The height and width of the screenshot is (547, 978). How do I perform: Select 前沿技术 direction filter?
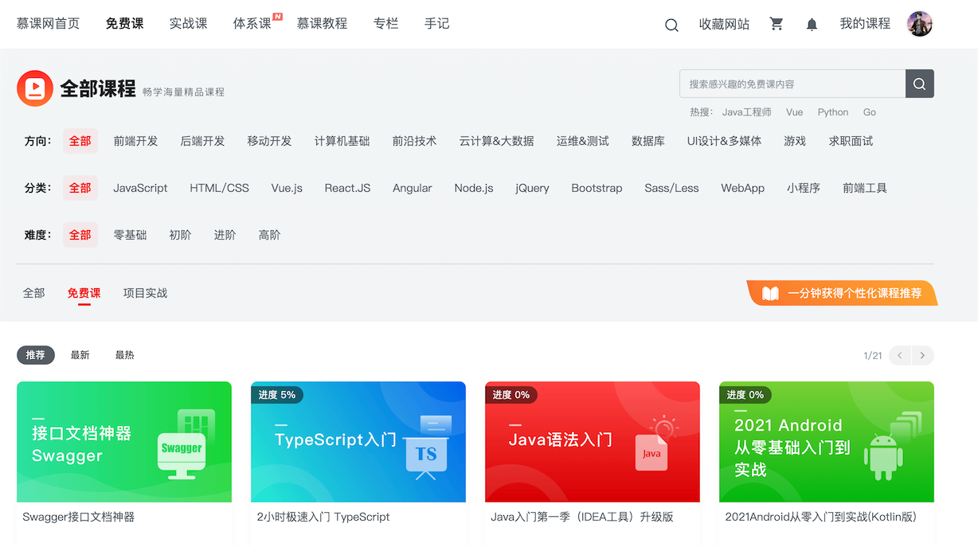pyautogui.click(x=415, y=141)
